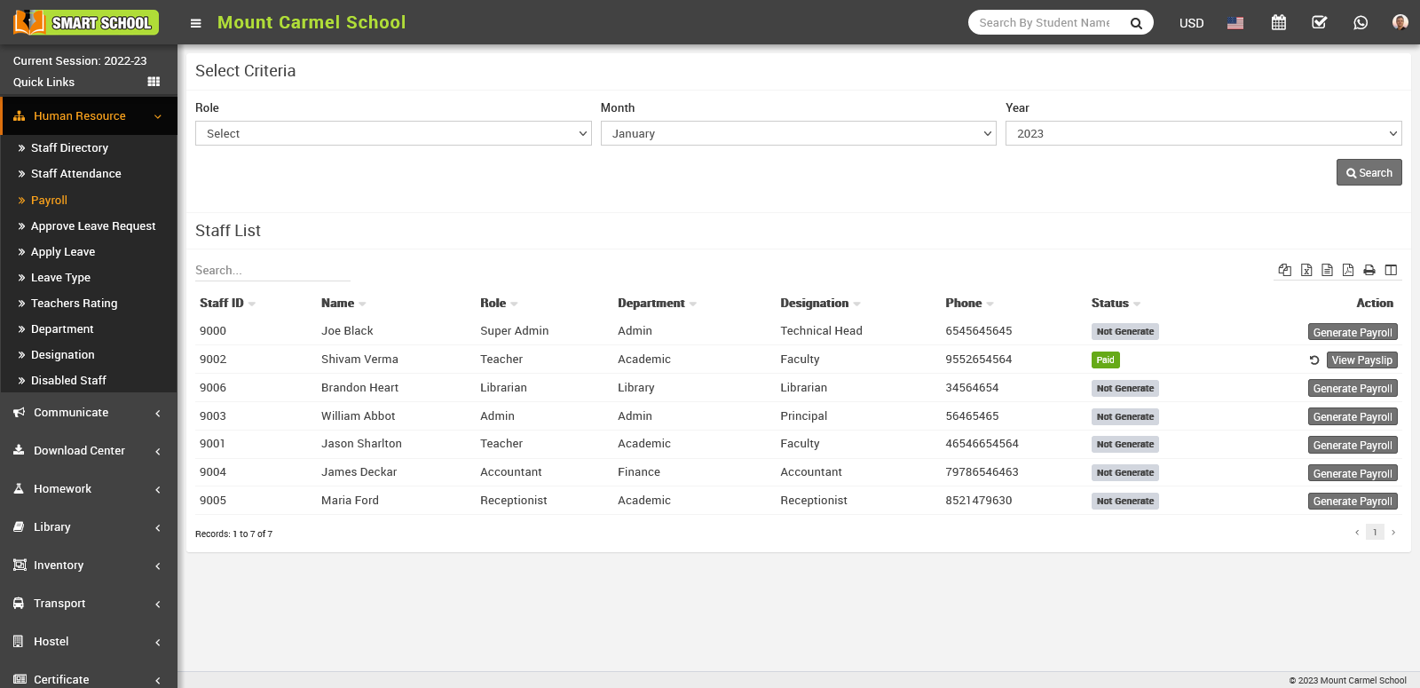Export staff list as PDF
This screenshot has width=1420, height=688.
pyautogui.click(x=1348, y=270)
